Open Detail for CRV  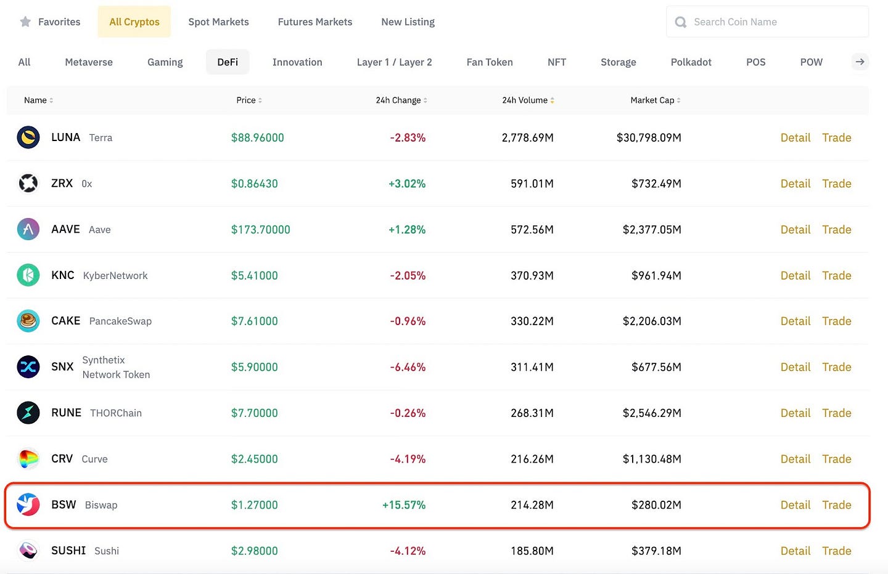click(795, 459)
